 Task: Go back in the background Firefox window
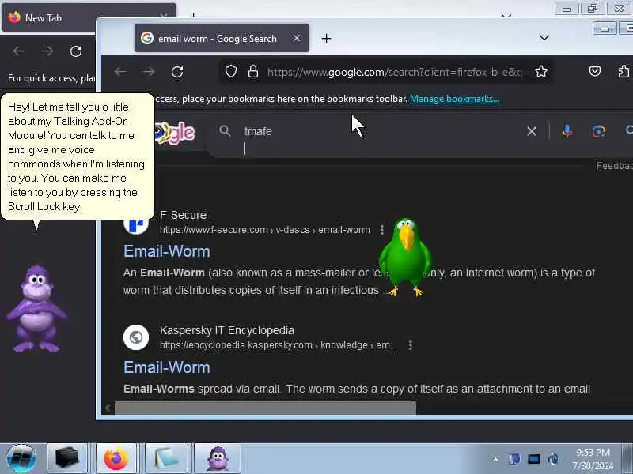click(x=18, y=51)
